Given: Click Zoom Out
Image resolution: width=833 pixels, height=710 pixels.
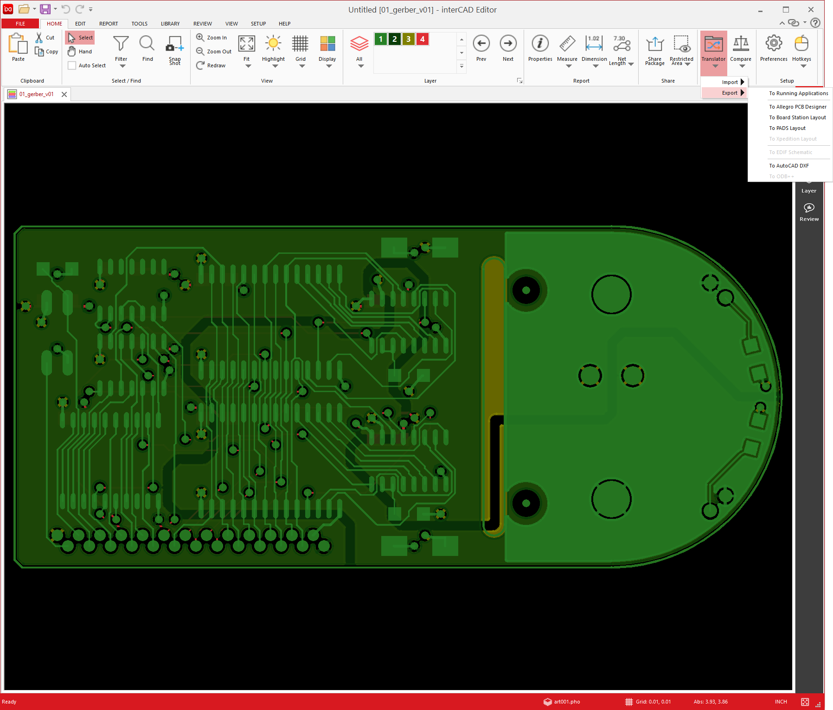Looking at the screenshot, I should 213,52.
